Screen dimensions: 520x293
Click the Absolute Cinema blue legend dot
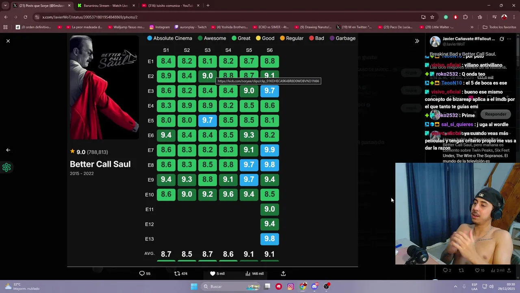[x=149, y=38]
